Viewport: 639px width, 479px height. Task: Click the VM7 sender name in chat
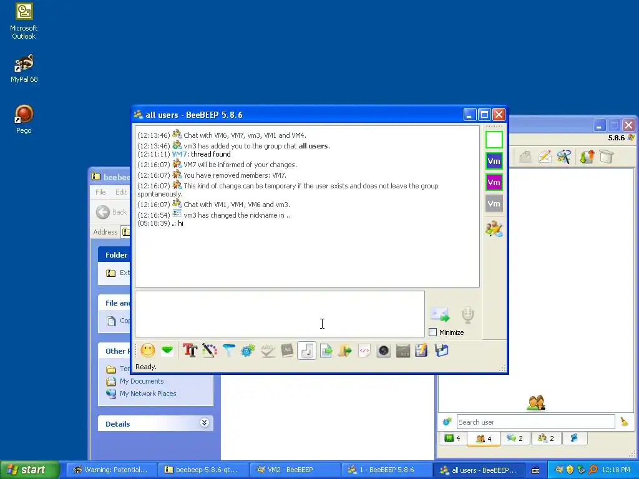pyautogui.click(x=179, y=154)
